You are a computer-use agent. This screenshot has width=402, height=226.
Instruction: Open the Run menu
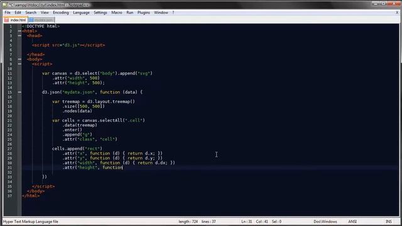[130, 13]
